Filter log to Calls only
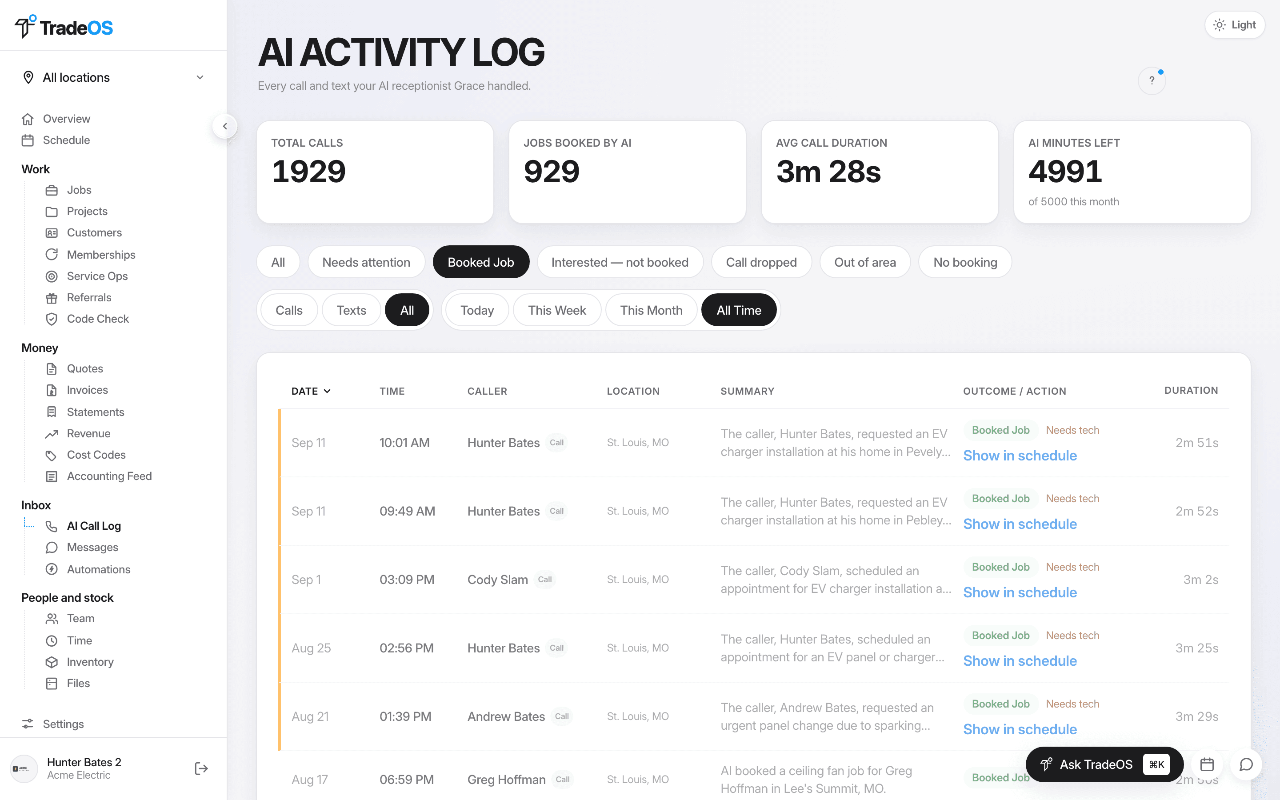This screenshot has height=800, width=1280. coord(289,310)
